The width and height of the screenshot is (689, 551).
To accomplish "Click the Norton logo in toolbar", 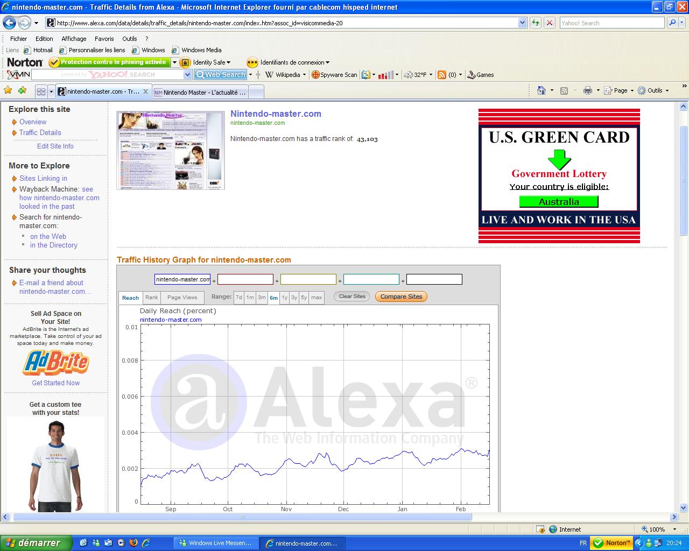I will click(x=25, y=62).
